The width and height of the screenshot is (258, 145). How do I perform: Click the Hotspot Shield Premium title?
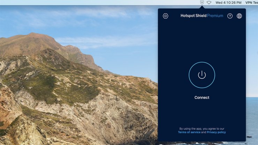[202, 16]
